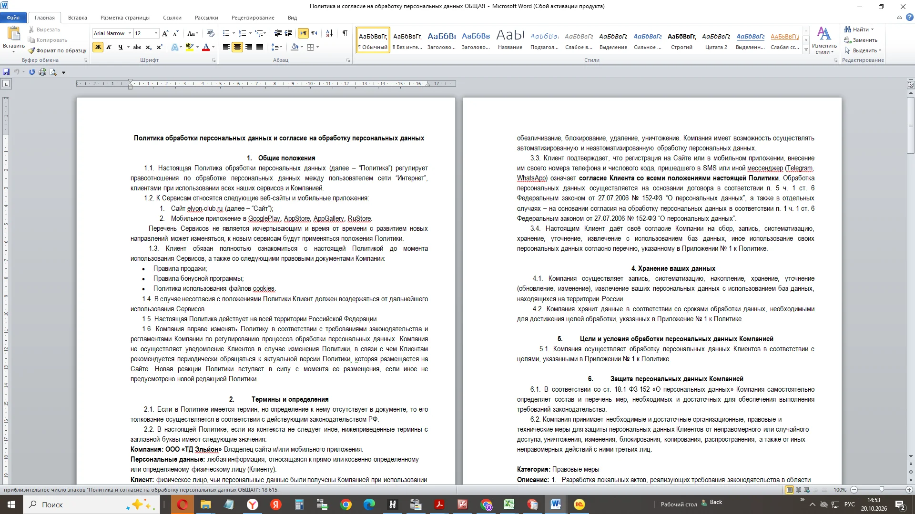Save the document from the quick access toolbar
915x514 pixels.
[x=6, y=72]
